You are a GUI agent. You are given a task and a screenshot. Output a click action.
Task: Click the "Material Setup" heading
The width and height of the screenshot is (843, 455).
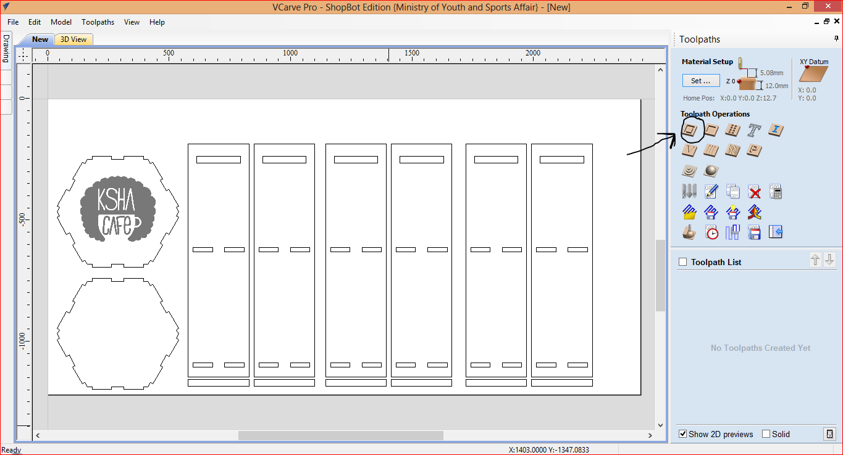(x=707, y=62)
